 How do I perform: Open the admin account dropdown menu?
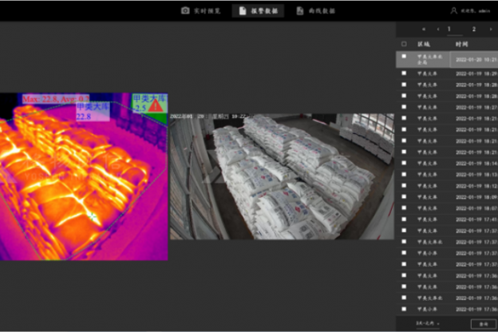coord(475,10)
